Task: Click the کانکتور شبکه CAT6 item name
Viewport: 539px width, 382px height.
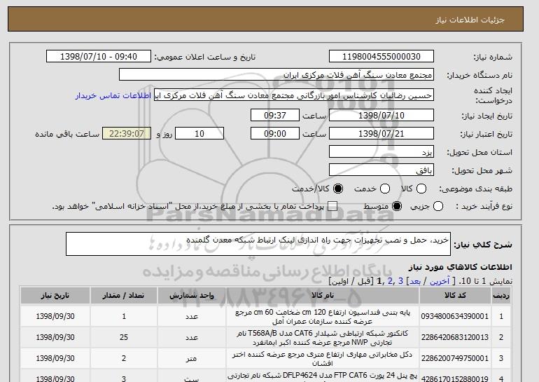Action: click(x=323, y=338)
